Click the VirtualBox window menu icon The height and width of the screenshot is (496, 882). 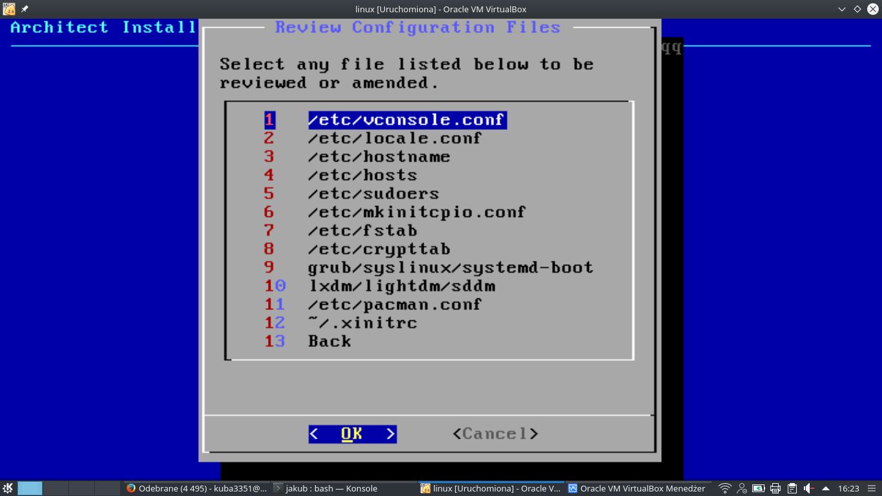tap(9, 9)
